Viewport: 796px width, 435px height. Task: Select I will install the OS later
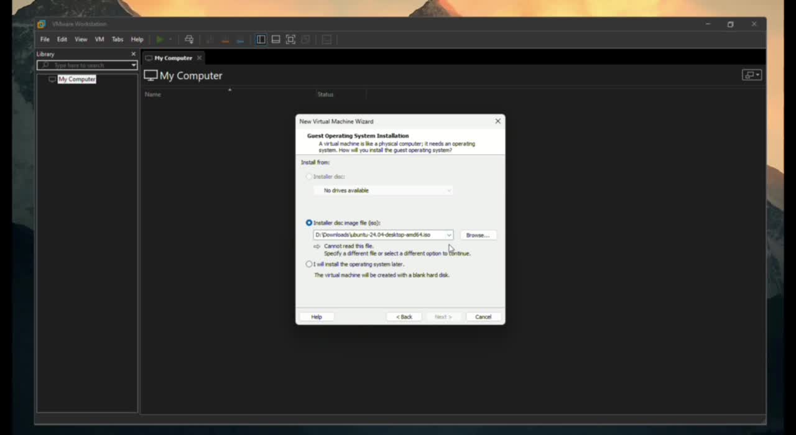309,264
